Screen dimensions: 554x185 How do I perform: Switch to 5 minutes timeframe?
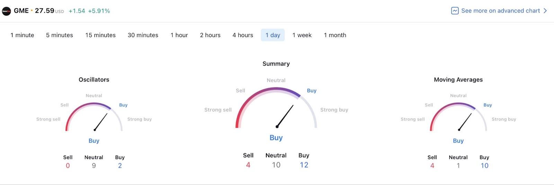(60, 35)
